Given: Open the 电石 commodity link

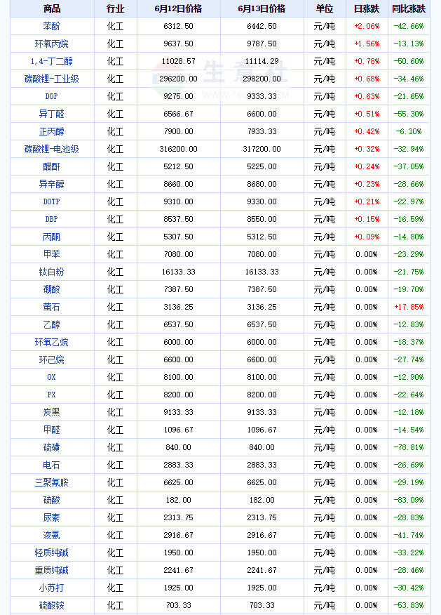Looking at the screenshot, I should (51, 465).
